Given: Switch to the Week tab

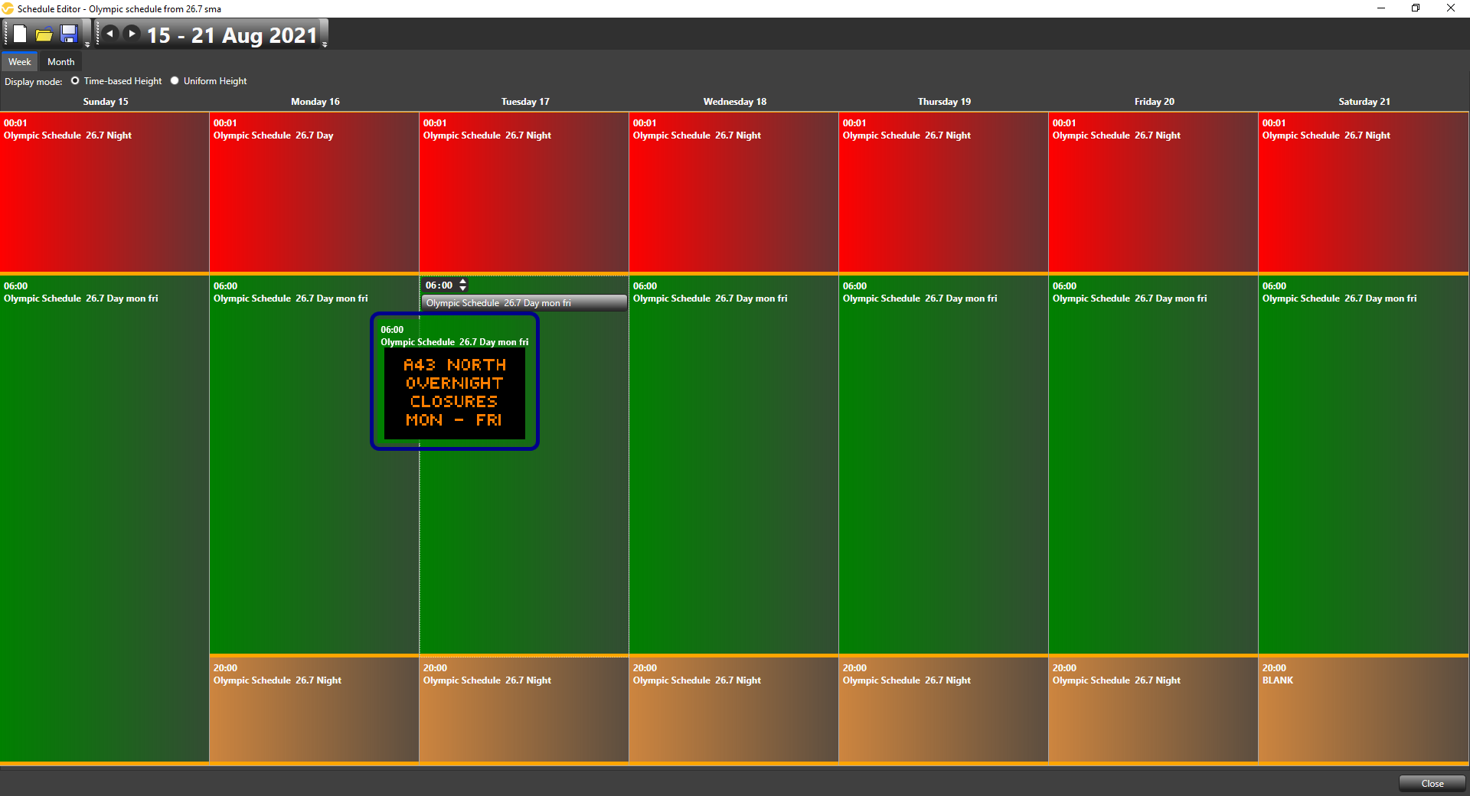Looking at the screenshot, I should 20,62.
